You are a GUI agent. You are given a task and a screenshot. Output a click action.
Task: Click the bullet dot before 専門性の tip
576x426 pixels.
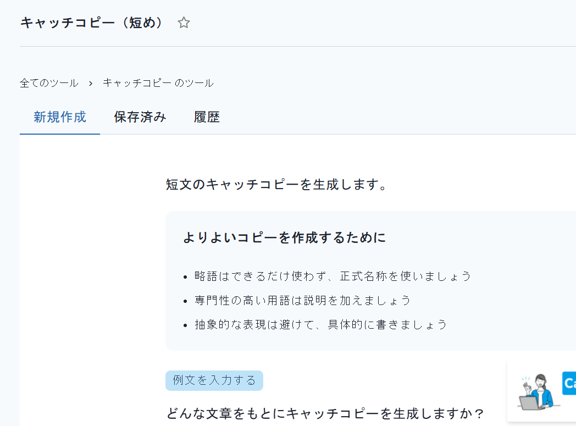click(x=186, y=301)
